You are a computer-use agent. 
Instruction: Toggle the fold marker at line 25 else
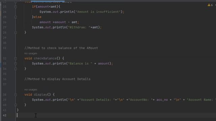point(16,17)
